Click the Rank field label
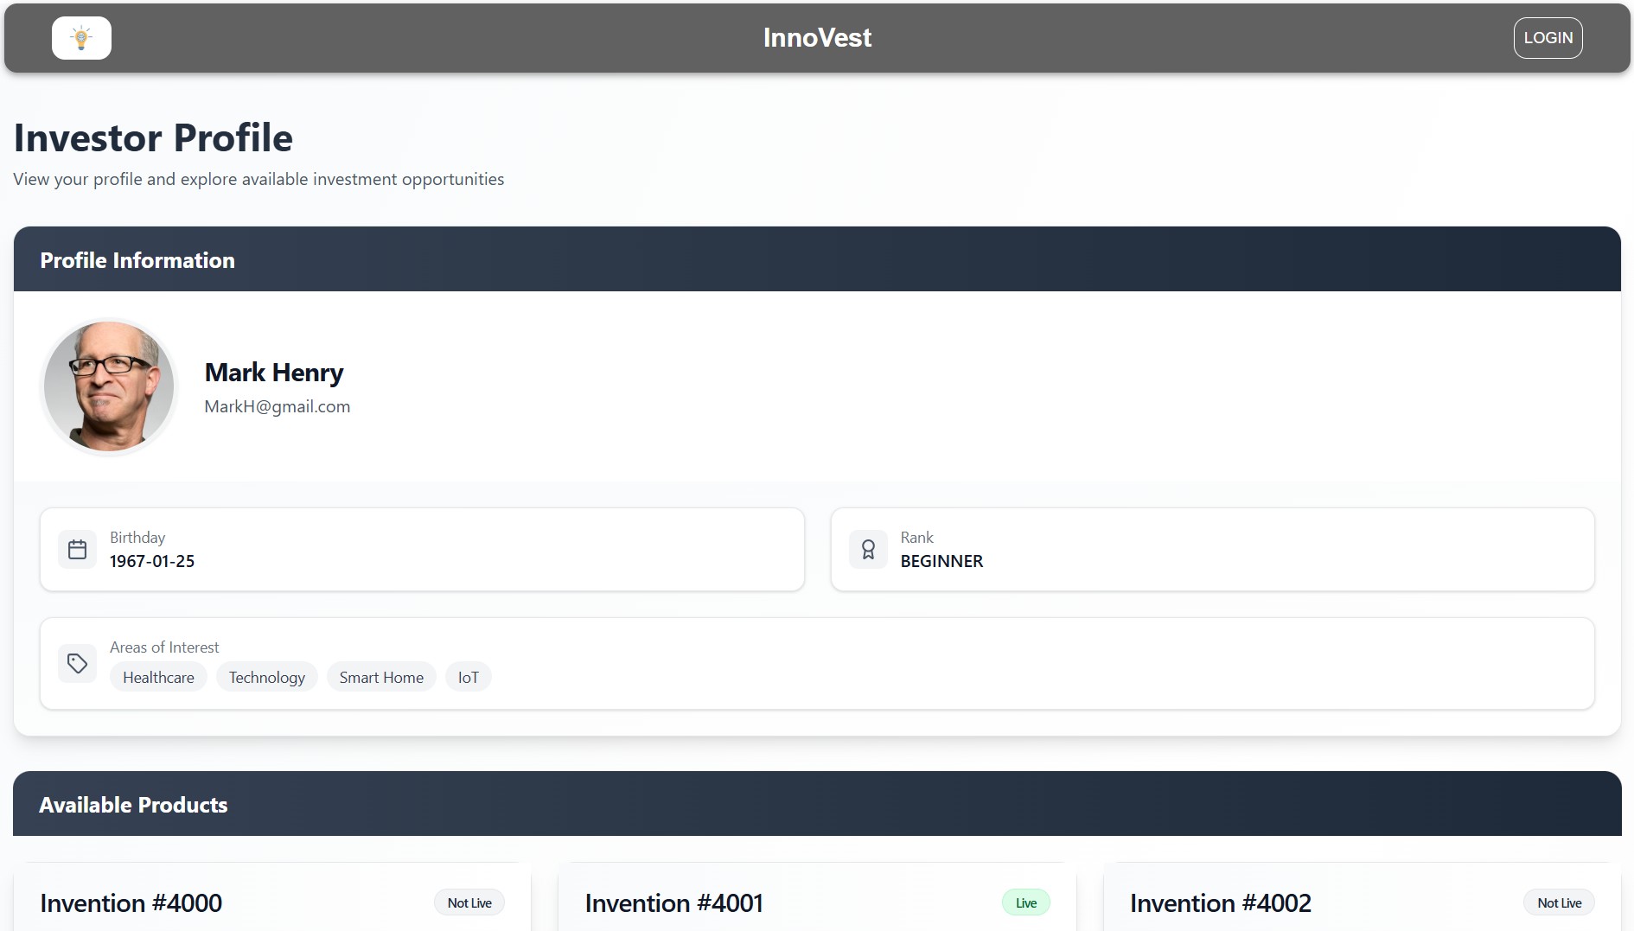 916,538
